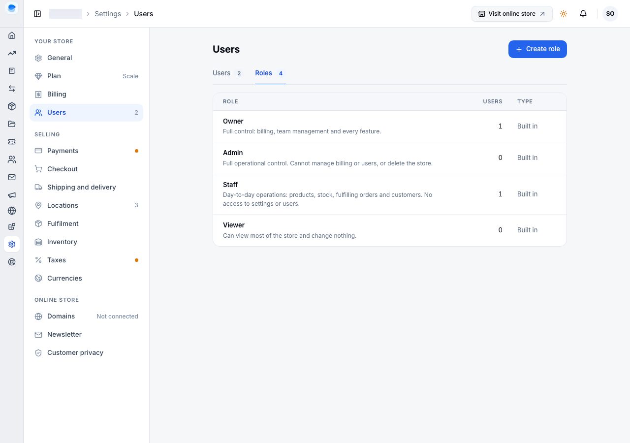The image size is (630, 443).
Task: Open Customer privacy settings
Action: tap(87, 353)
